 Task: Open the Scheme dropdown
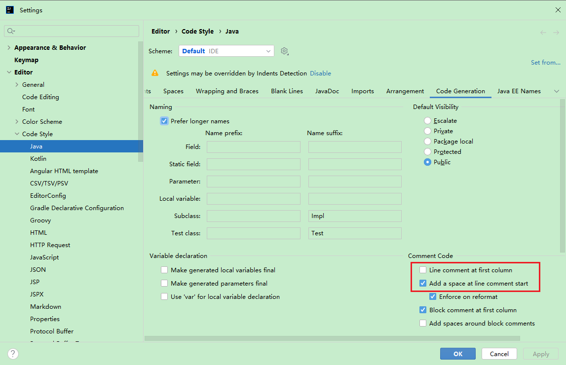click(x=226, y=51)
